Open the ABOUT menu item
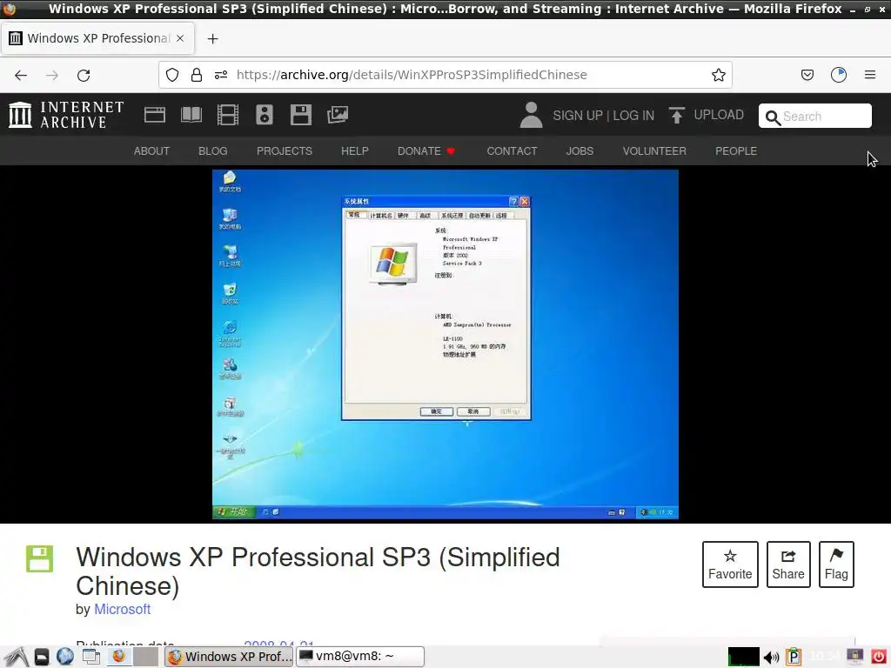This screenshot has height=668, width=891. coord(151,151)
